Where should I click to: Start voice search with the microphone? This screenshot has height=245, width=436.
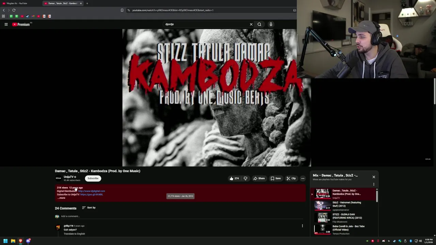click(271, 24)
